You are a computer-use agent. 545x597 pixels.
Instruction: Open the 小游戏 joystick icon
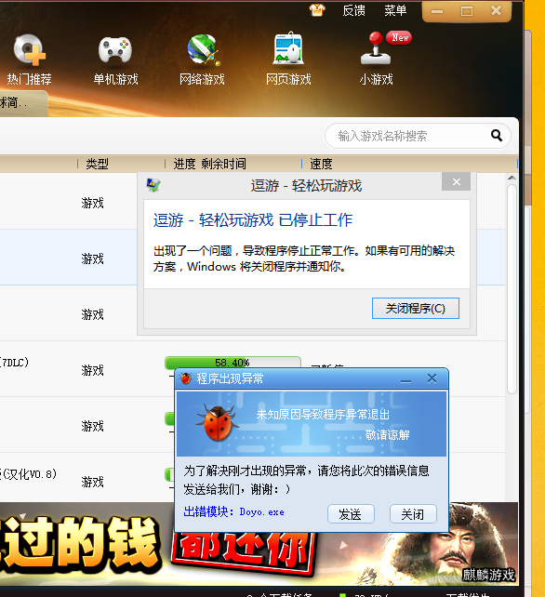coord(376,48)
